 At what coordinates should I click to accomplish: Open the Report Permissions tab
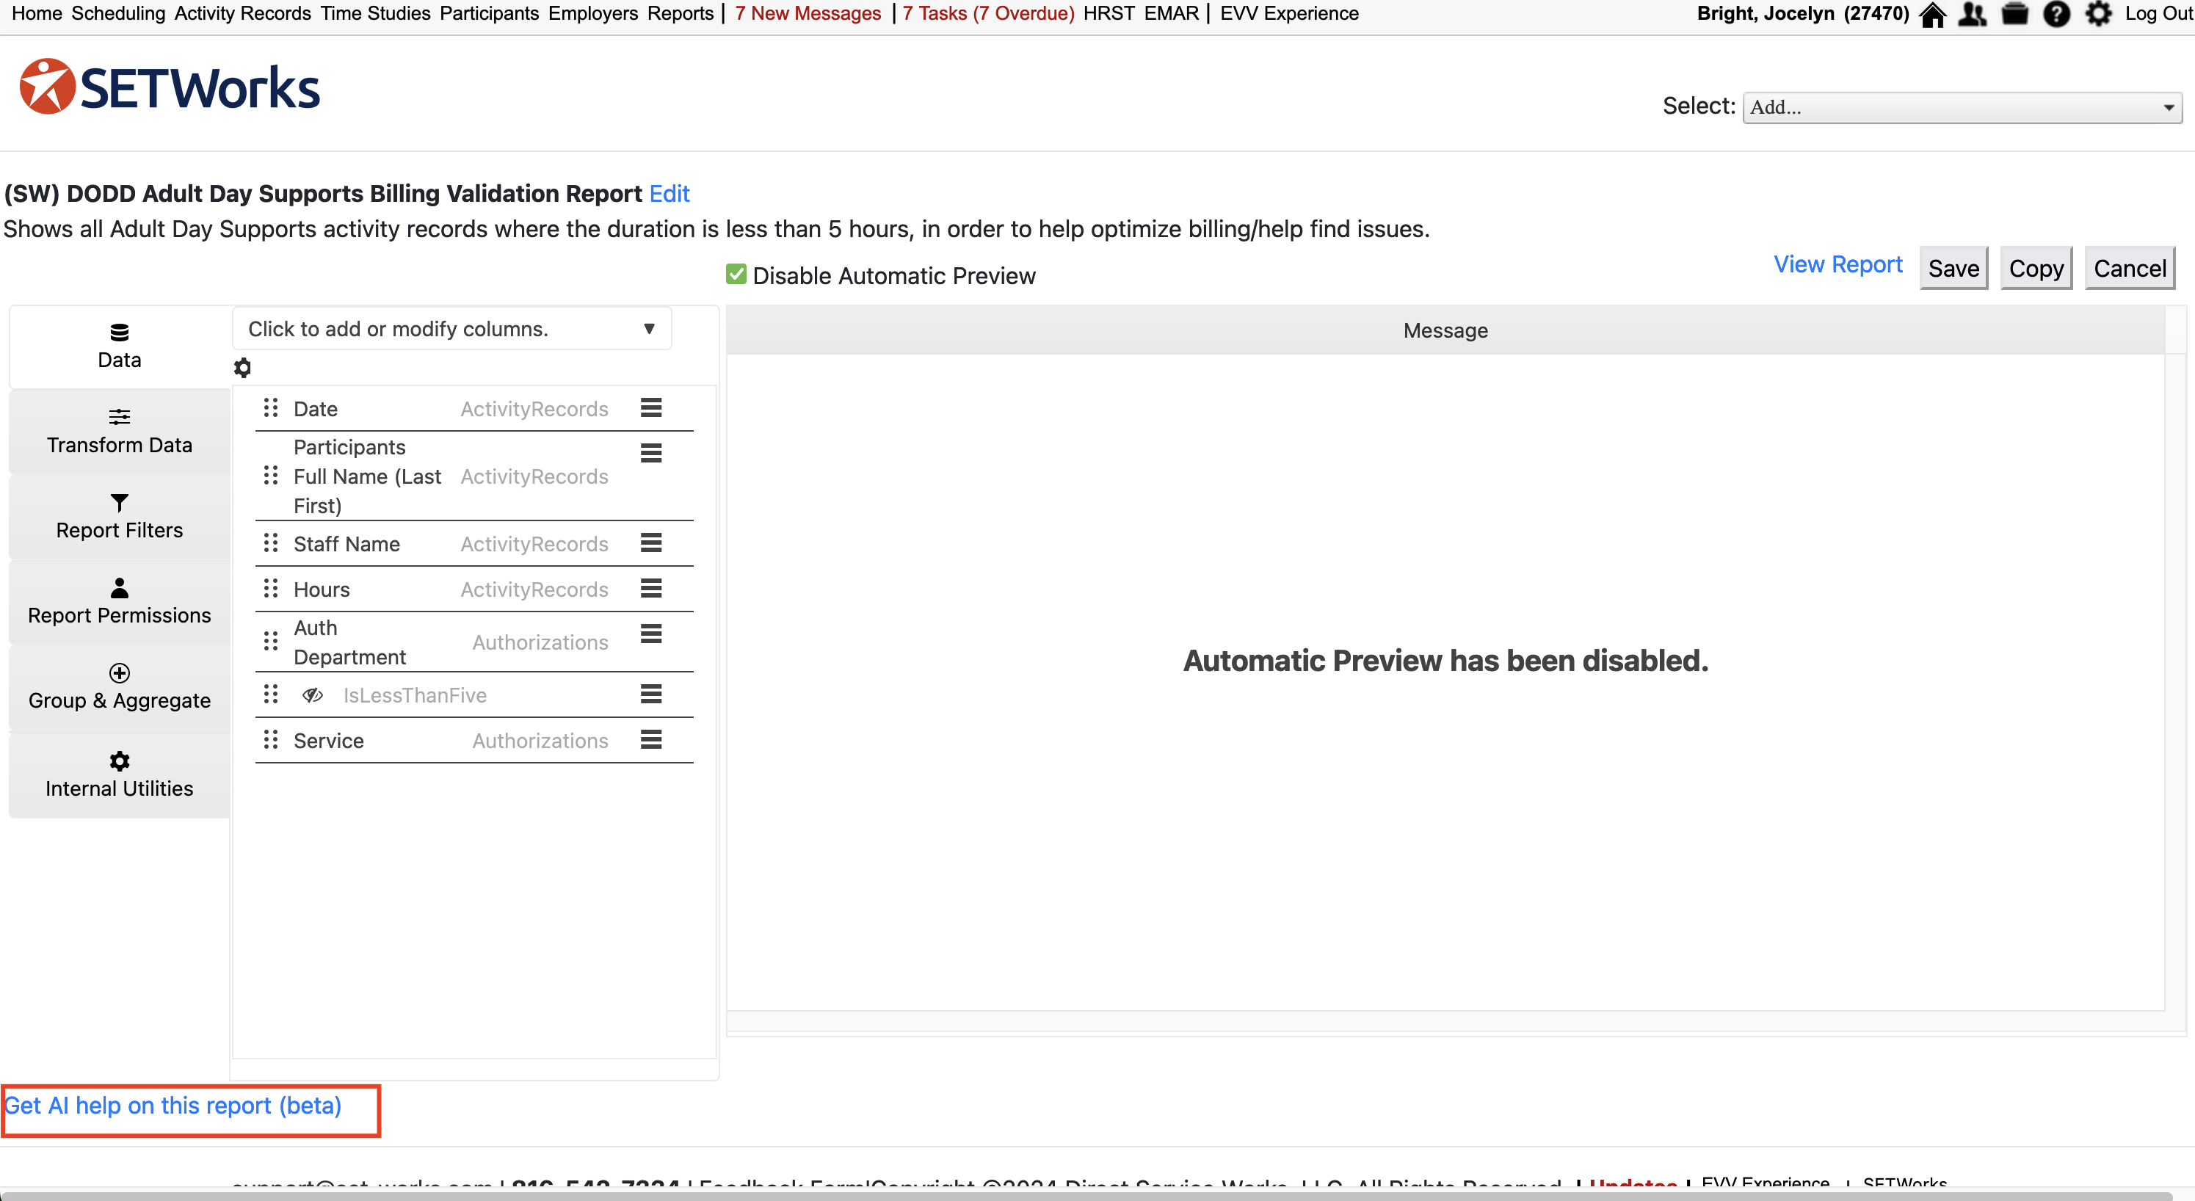(119, 602)
